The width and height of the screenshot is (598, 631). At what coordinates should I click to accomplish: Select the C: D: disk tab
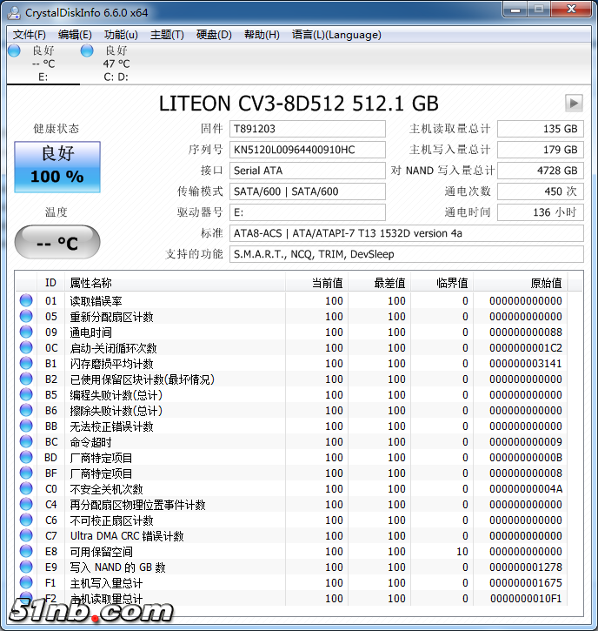(116, 64)
